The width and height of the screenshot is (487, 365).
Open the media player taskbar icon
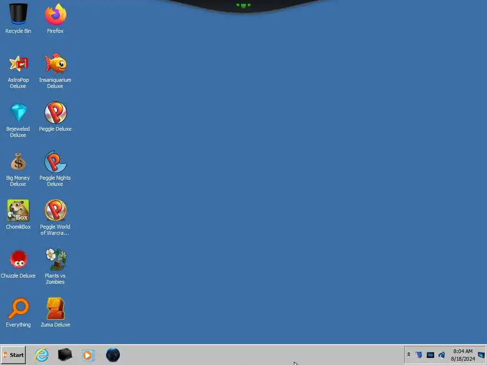click(x=88, y=355)
